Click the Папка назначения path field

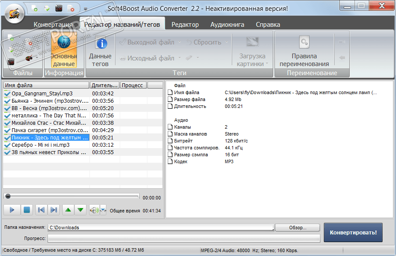coord(161,228)
